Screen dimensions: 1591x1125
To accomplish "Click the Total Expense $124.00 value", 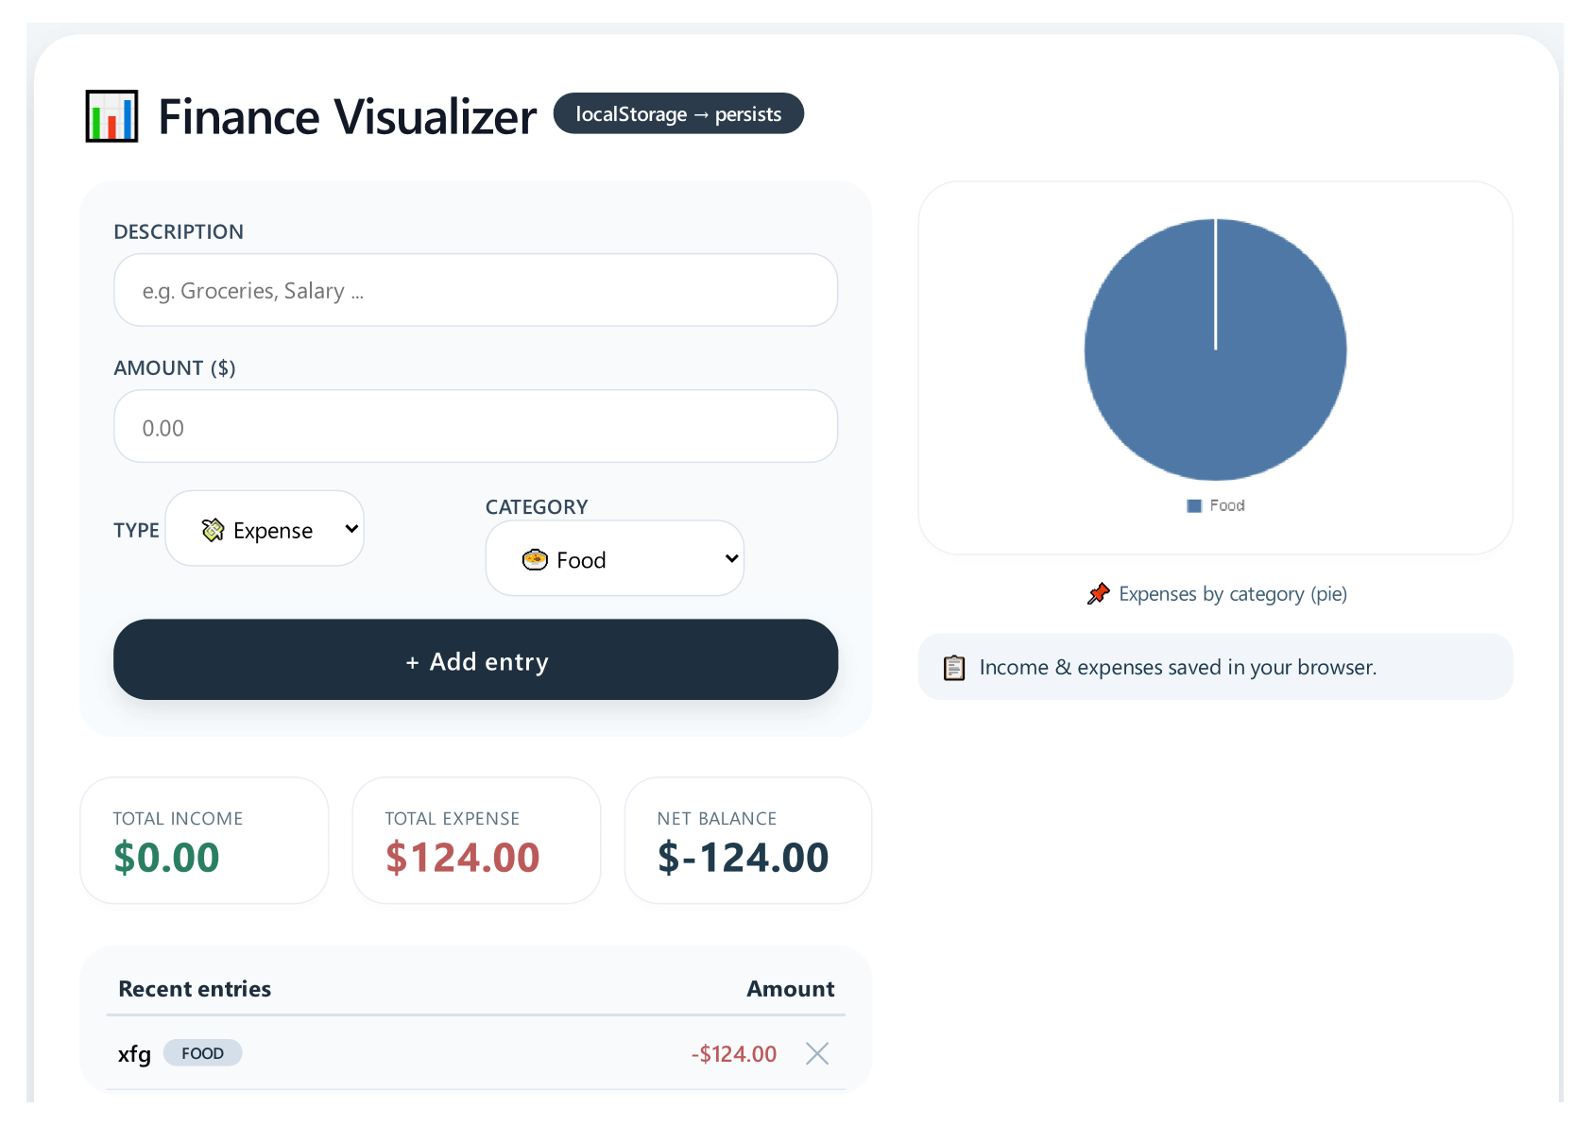I will coord(463,858).
